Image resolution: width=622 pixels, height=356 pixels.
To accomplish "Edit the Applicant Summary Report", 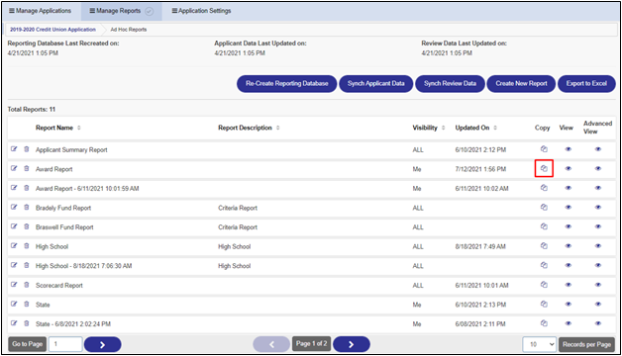I will click(x=14, y=149).
